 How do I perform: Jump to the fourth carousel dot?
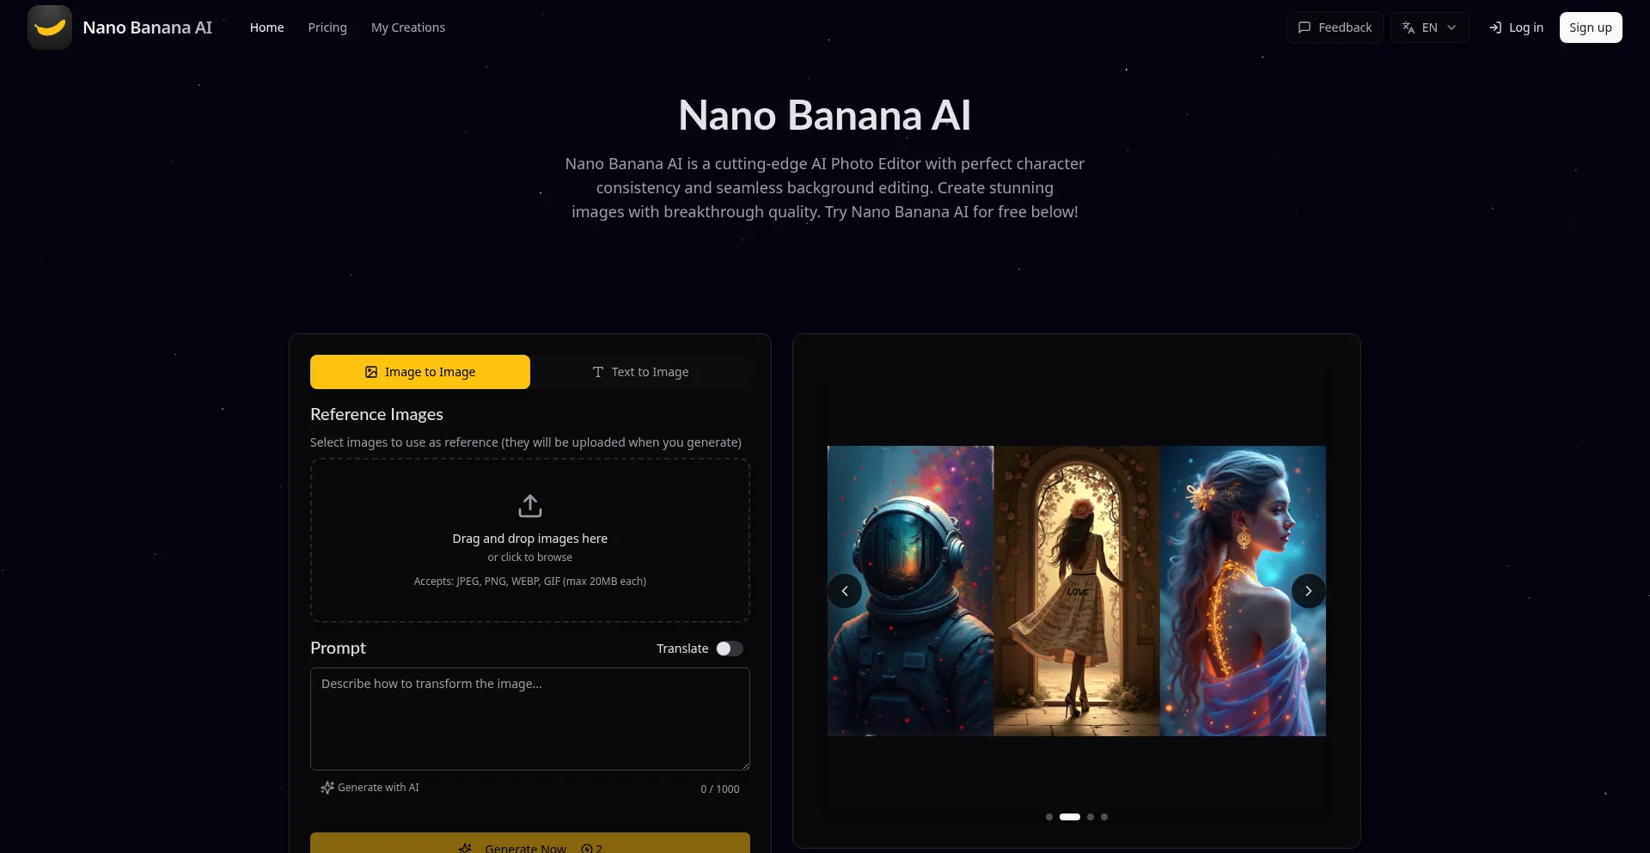[1104, 817]
